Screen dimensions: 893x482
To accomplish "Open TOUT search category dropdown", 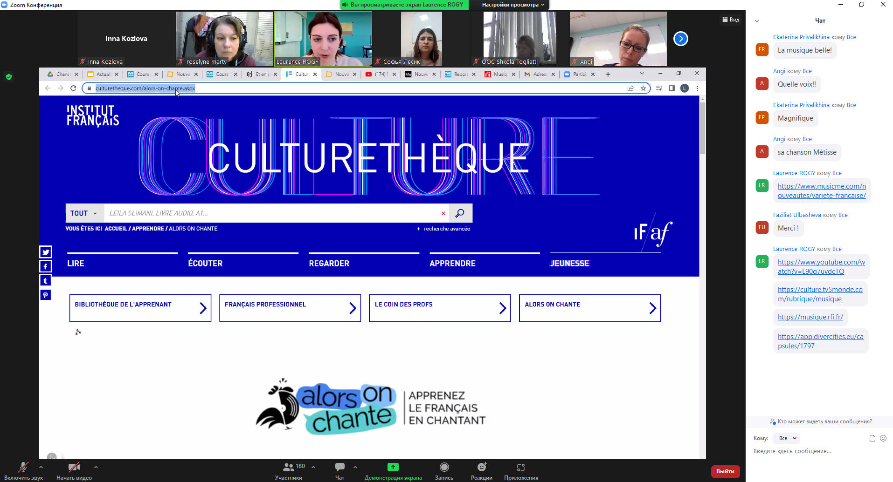I will pos(84,213).
